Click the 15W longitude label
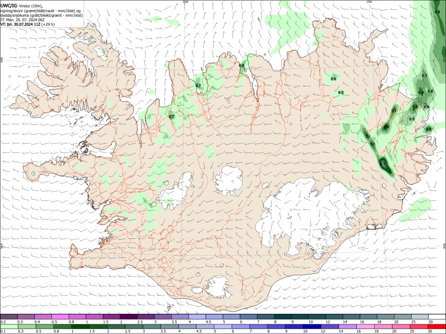 tap(369, 2)
